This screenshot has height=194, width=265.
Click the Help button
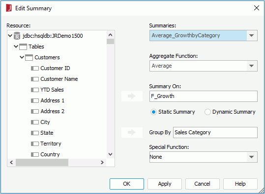240,184
